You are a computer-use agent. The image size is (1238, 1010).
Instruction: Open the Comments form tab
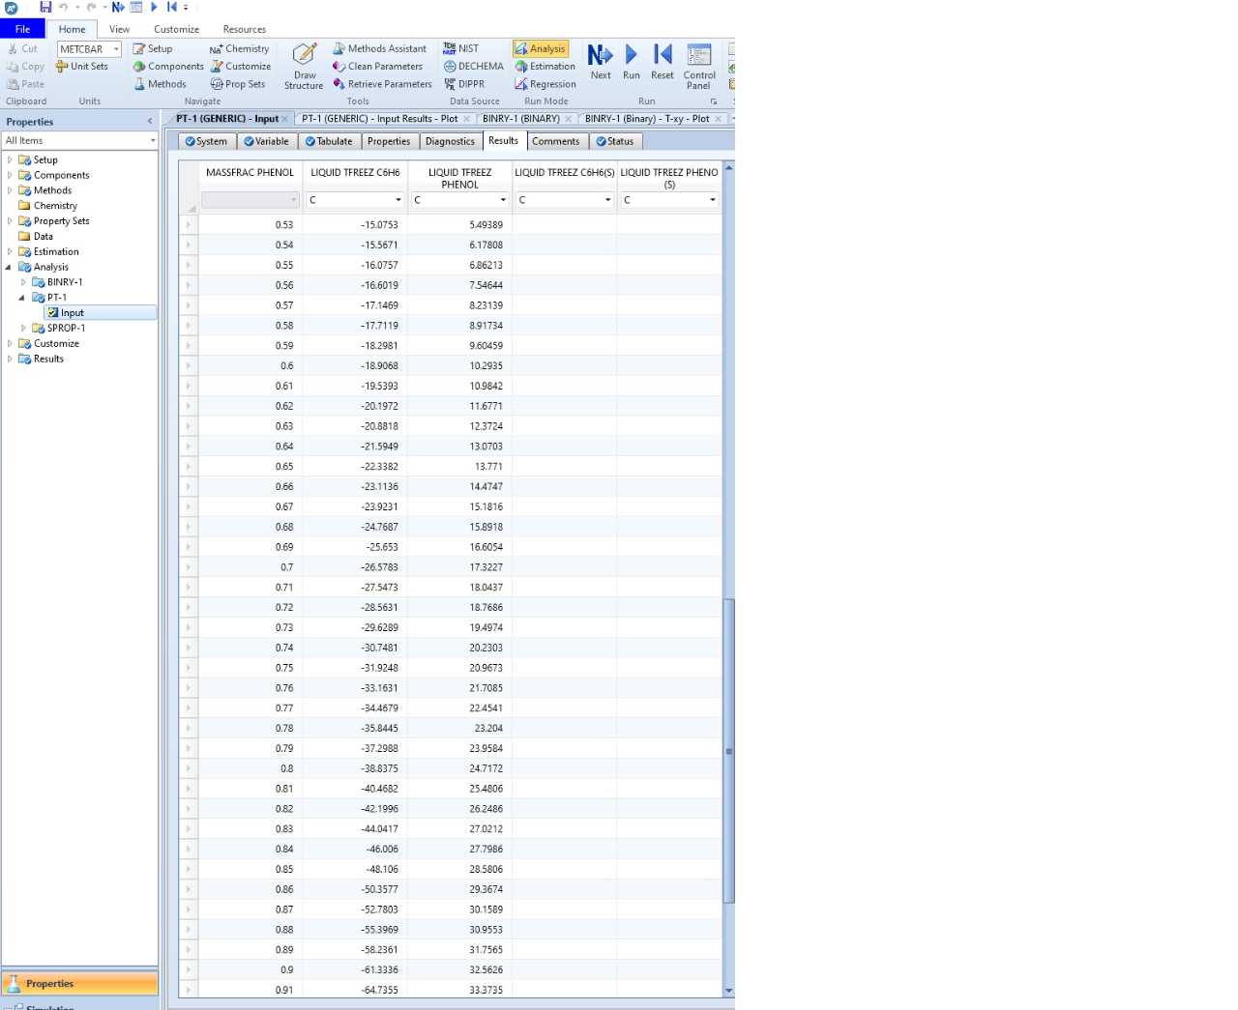point(555,141)
